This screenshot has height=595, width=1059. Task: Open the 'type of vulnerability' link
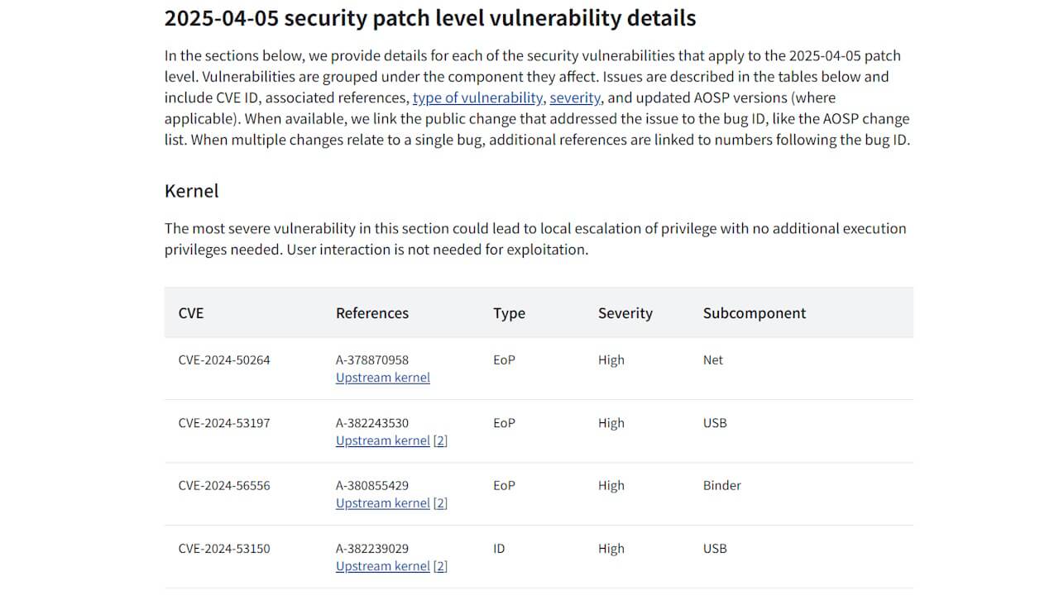point(477,98)
